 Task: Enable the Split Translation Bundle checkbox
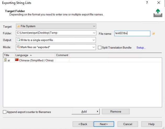pyautogui.click(x=100, y=47)
